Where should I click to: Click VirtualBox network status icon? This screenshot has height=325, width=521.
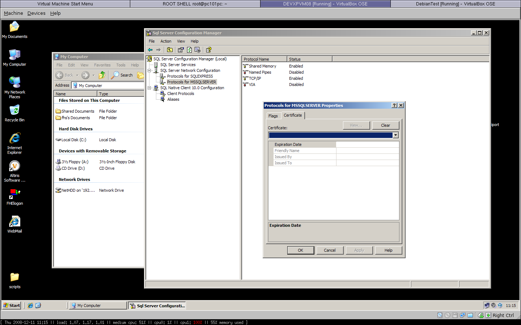(462, 315)
